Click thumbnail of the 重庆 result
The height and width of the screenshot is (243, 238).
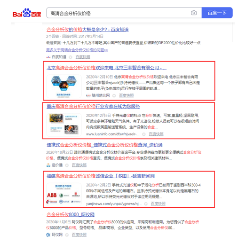pyautogui.click(x=64, y=125)
